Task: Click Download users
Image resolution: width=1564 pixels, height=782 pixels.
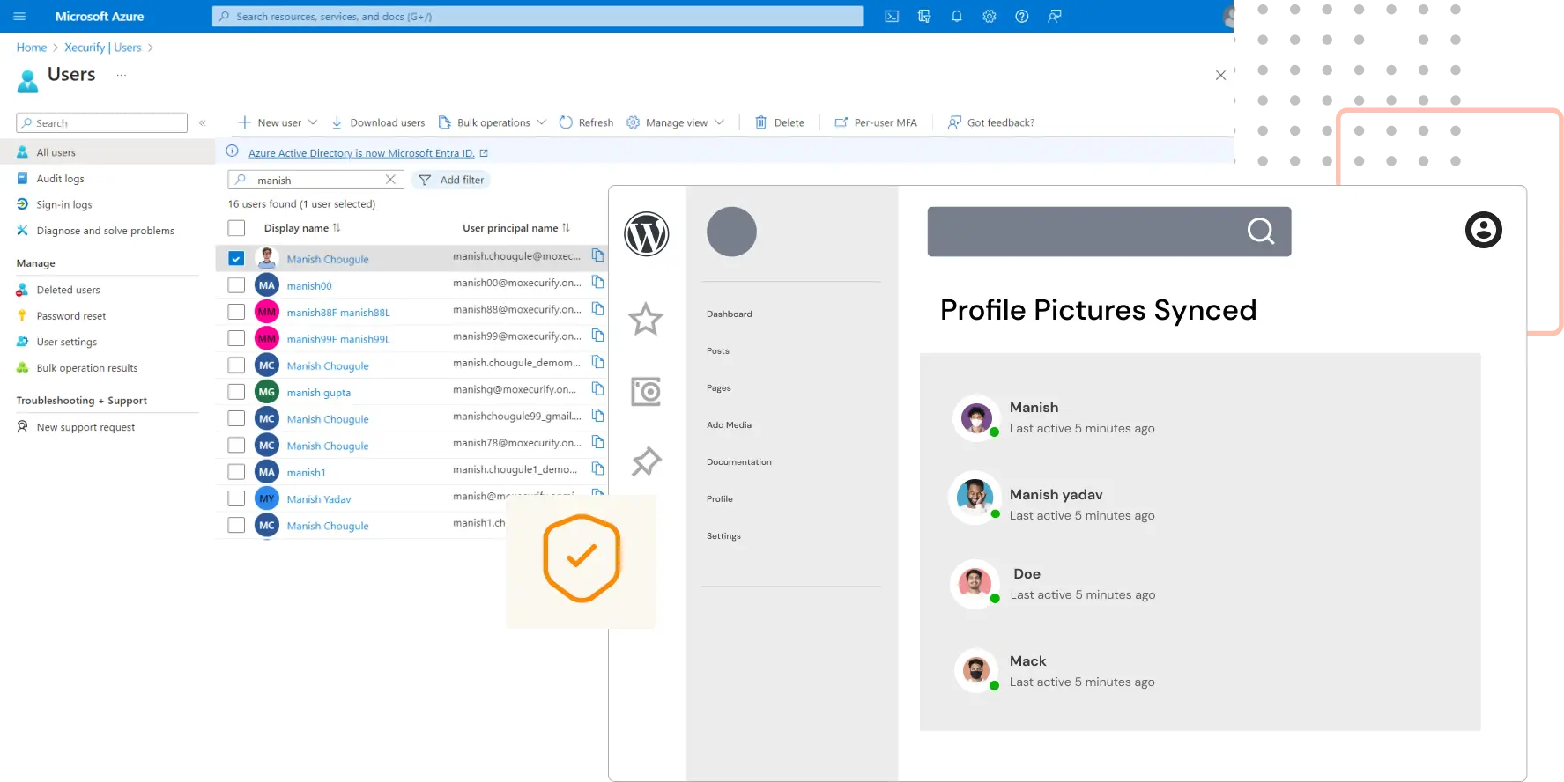Action: coord(378,122)
